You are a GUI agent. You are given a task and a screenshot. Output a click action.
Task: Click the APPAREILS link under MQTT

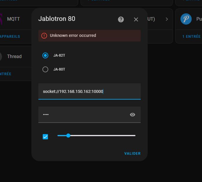10,37
